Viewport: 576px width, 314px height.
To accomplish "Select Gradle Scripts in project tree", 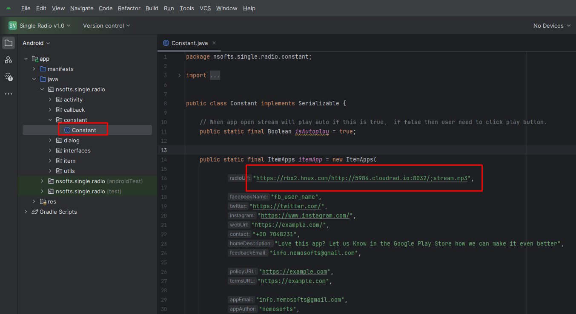I will (x=58, y=212).
